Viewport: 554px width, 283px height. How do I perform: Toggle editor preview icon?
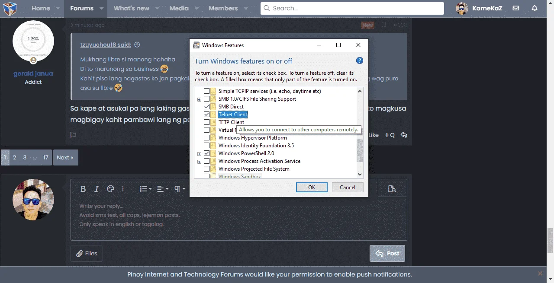pos(392,189)
